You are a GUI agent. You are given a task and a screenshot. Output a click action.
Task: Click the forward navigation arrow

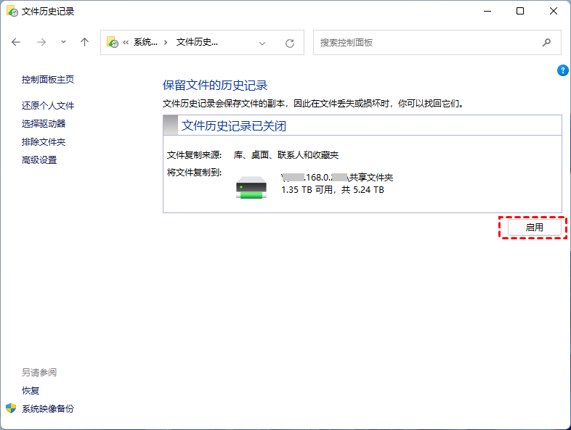pos(41,43)
